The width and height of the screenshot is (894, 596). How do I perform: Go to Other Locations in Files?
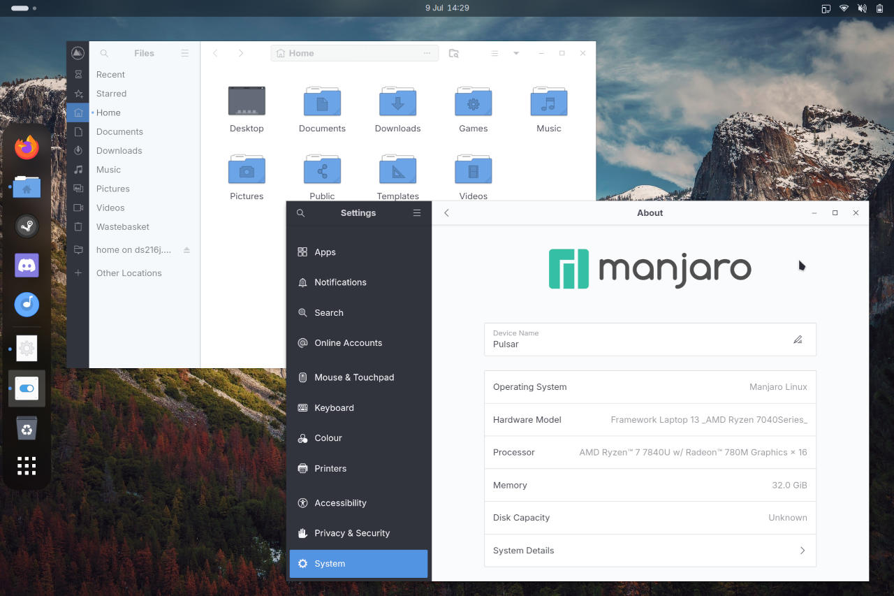129,273
